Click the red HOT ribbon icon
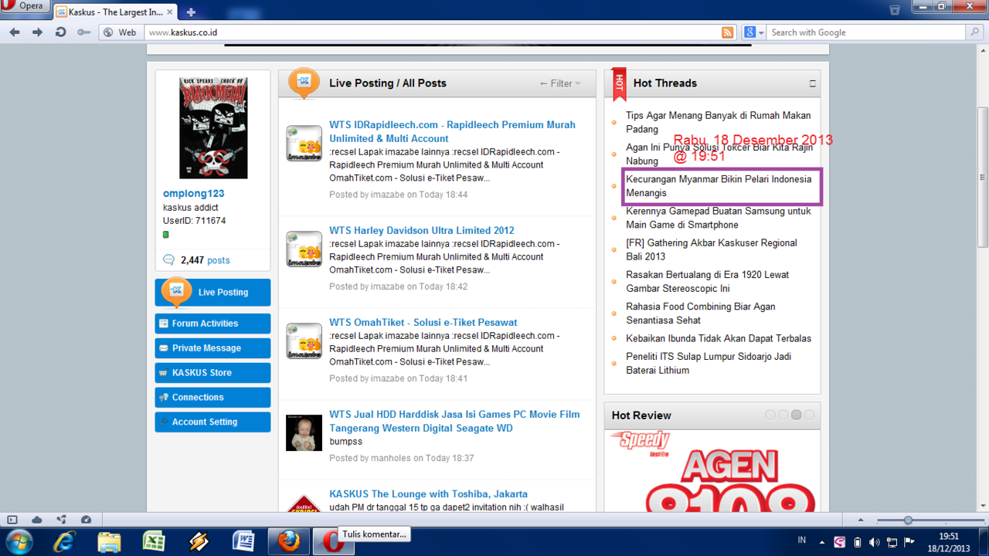989x556 pixels. [x=619, y=84]
